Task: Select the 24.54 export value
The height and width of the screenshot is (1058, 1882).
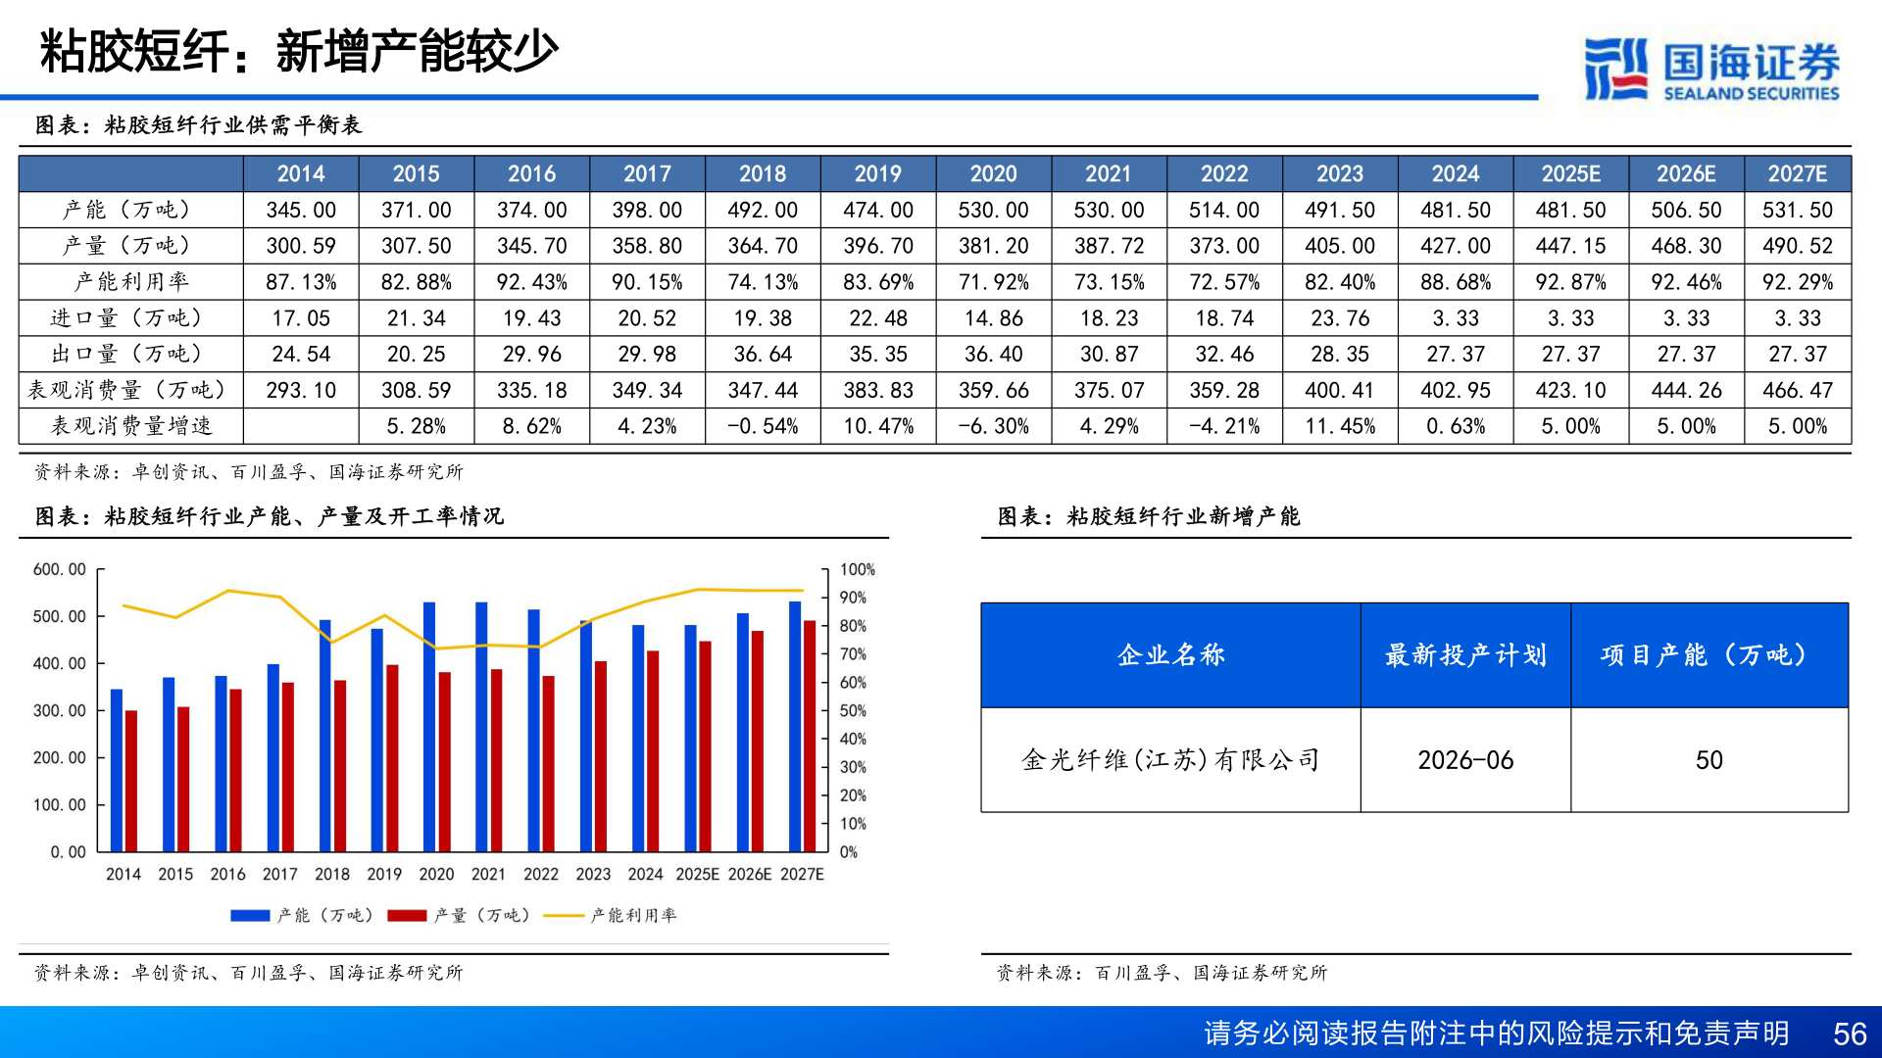Action: coord(301,354)
